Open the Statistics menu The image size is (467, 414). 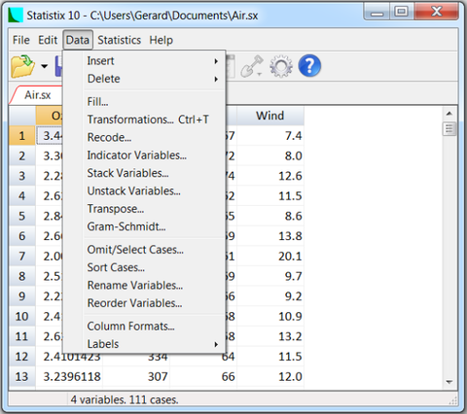[120, 40]
